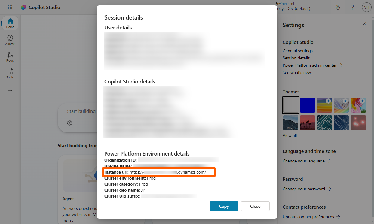Image resolution: width=374 pixels, height=224 pixels.
Task: Open General settings link
Action: click(x=298, y=51)
